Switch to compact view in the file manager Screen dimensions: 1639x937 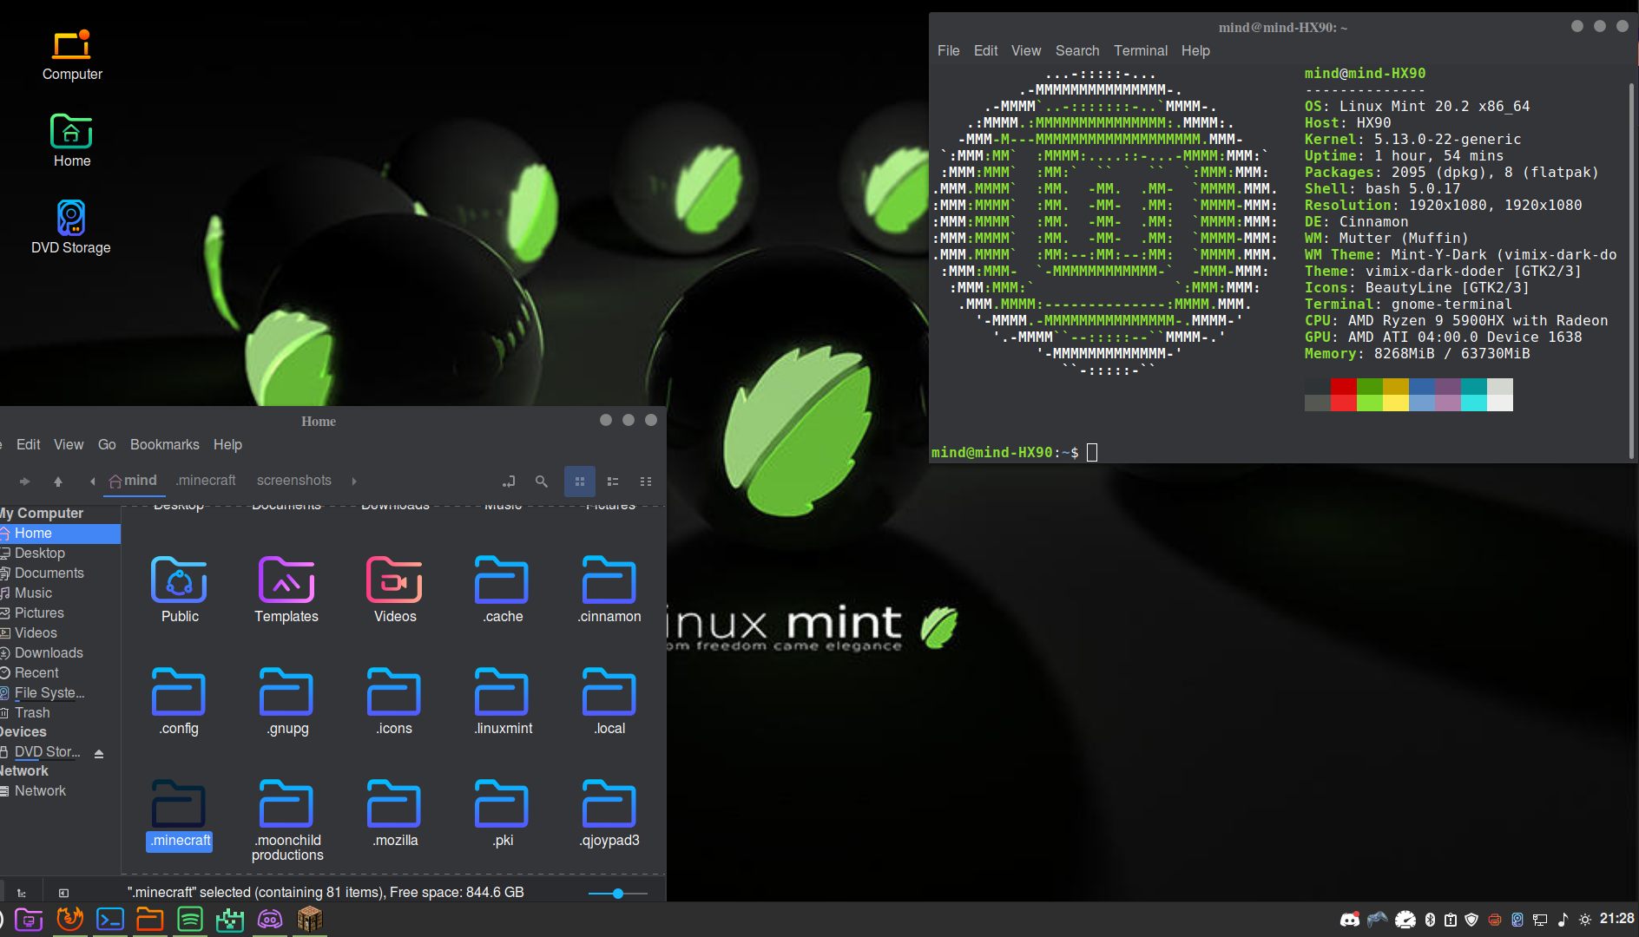coord(645,482)
